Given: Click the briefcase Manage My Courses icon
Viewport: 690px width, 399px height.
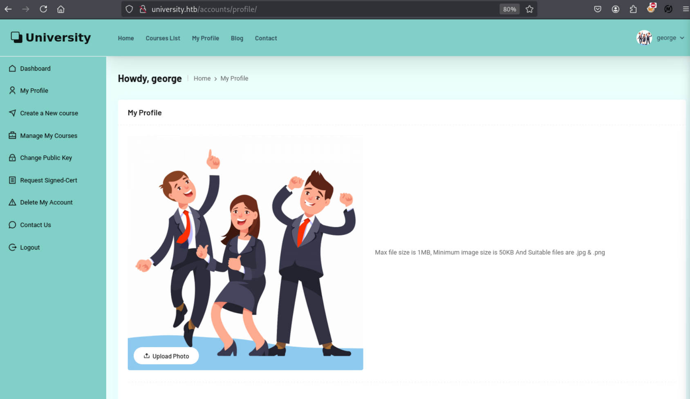Looking at the screenshot, I should tap(12, 136).
